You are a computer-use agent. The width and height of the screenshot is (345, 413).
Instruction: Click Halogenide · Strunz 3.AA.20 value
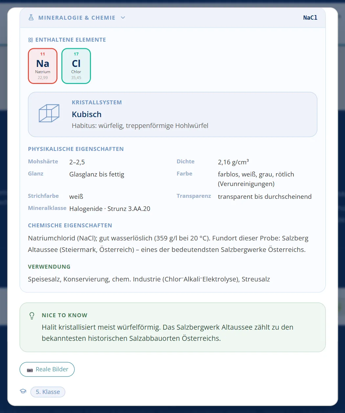click(x=110, y=209)
